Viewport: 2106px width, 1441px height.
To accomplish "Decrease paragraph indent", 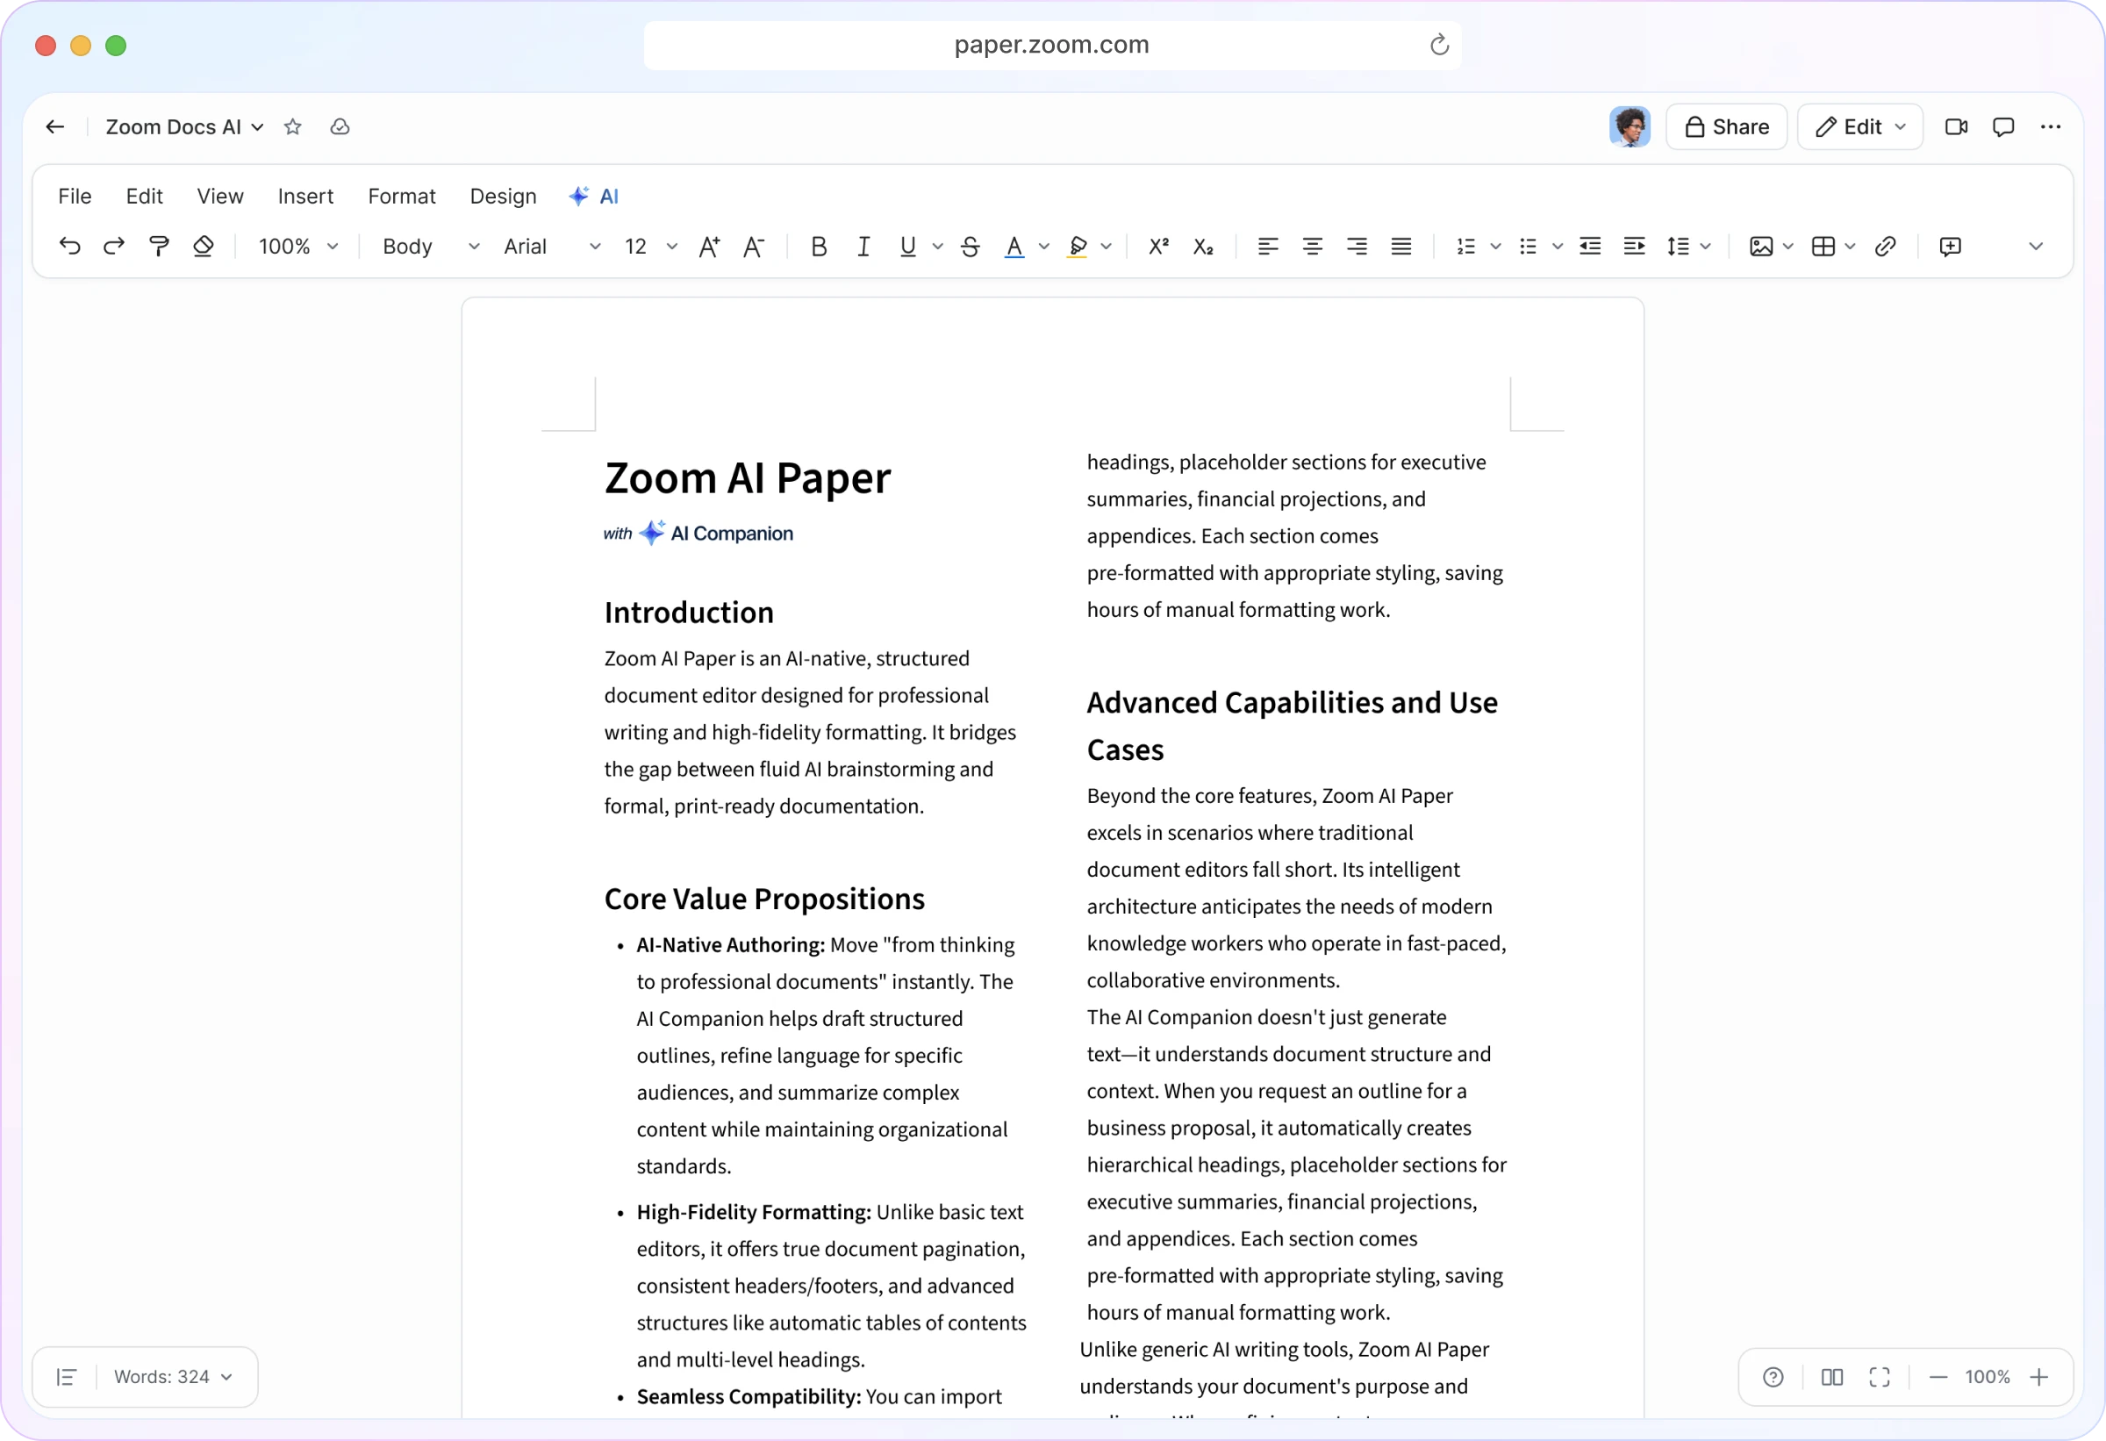I will [1590, 247].
